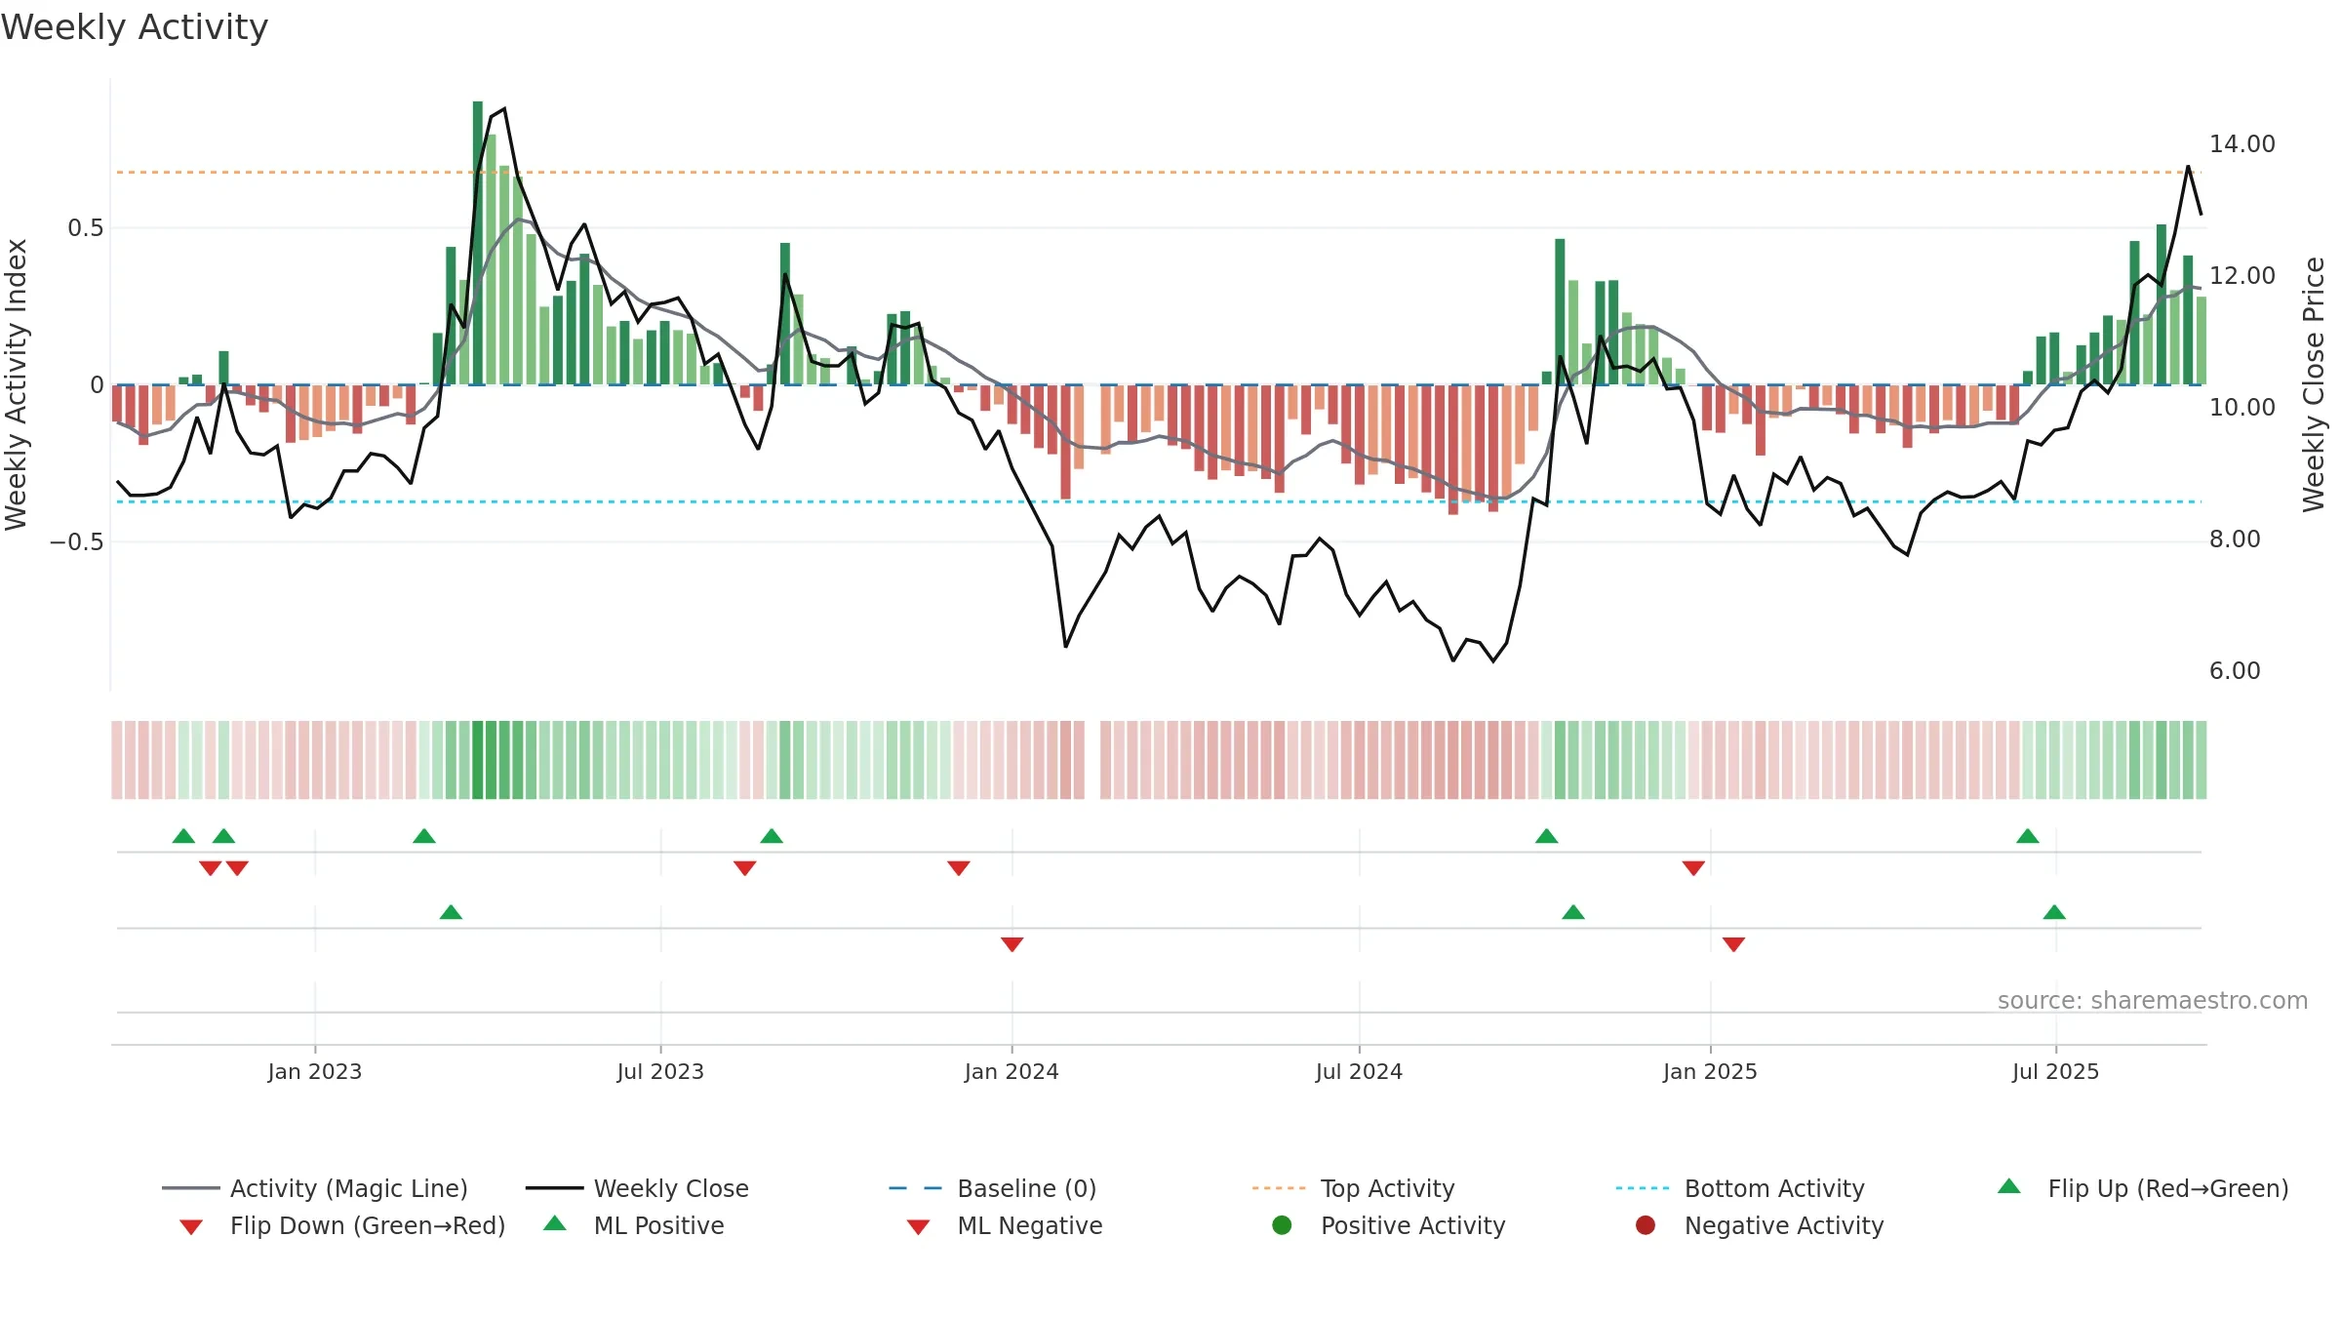Click the source: sharemaestro.com text
The width and height of the screenshot is (2341, 1317).
point(2153,1000)
